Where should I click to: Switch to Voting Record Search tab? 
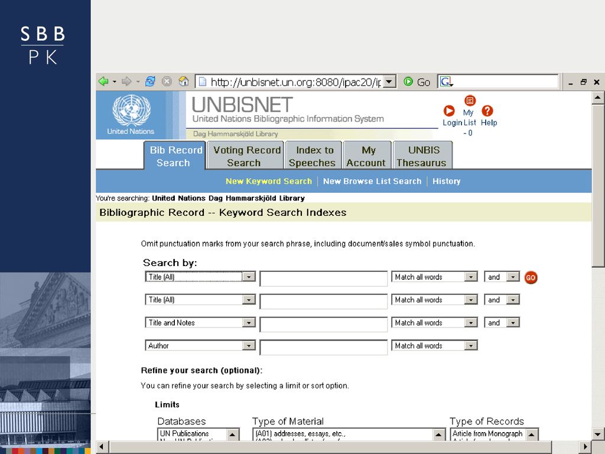point(246,156)
